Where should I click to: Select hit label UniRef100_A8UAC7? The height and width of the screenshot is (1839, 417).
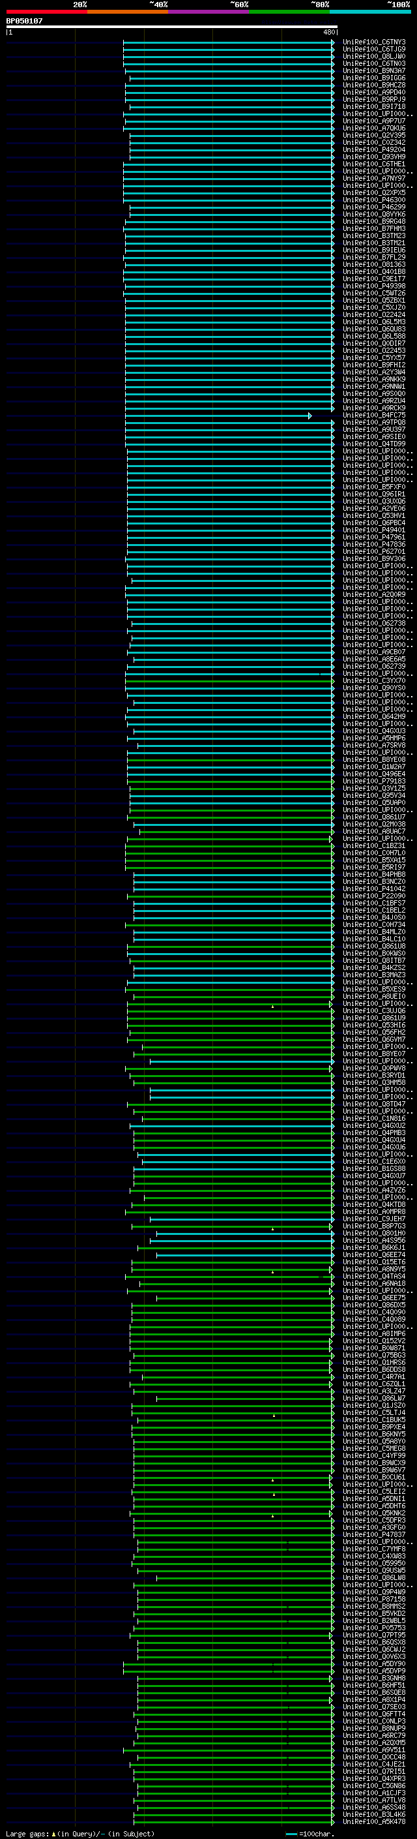[373, 831]
